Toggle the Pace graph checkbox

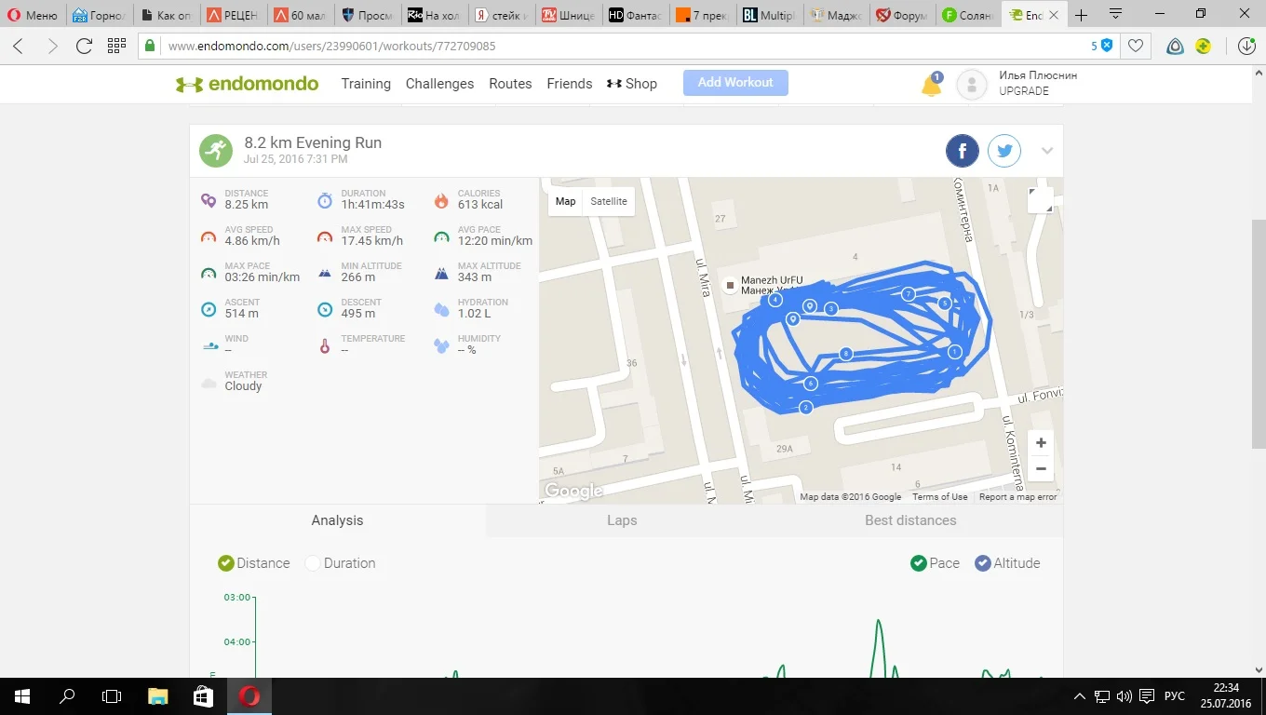(919, 563)
